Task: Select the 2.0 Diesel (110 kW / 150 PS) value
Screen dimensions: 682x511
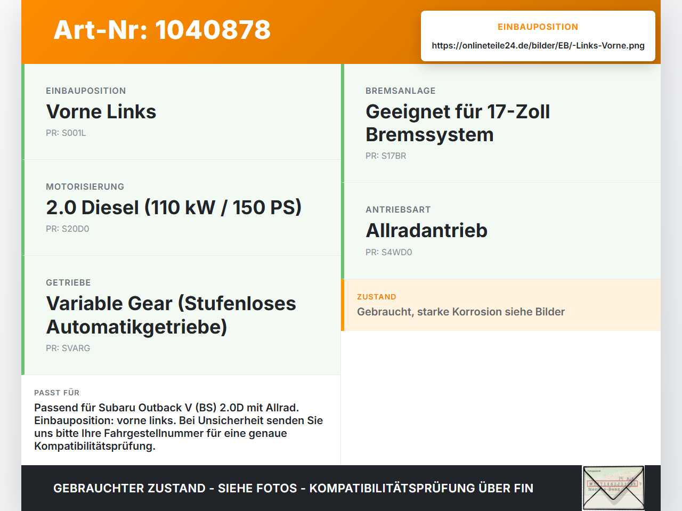Action: pos(174,207)
